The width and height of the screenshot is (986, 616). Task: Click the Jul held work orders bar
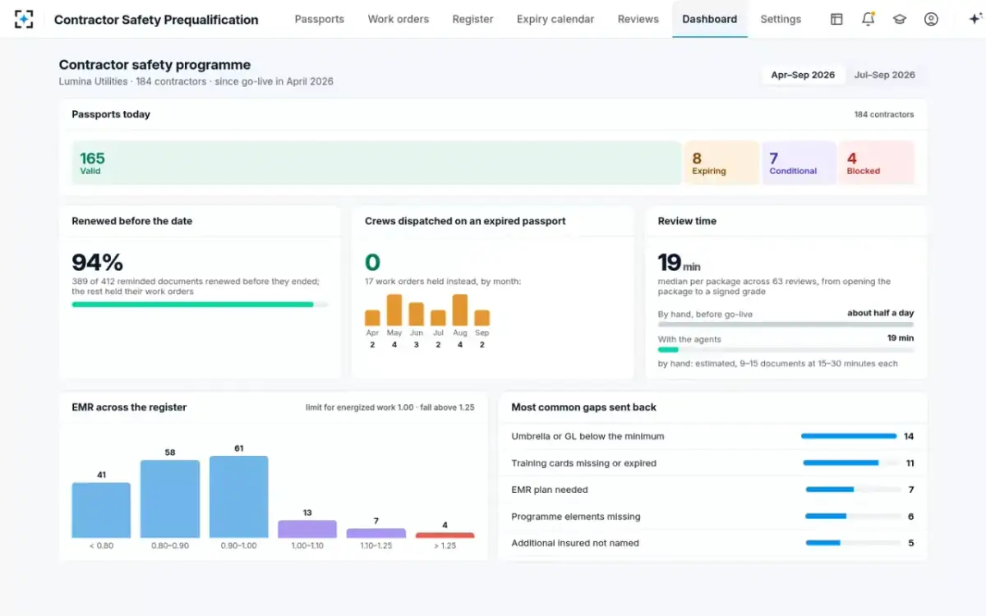tap(438, 318)
